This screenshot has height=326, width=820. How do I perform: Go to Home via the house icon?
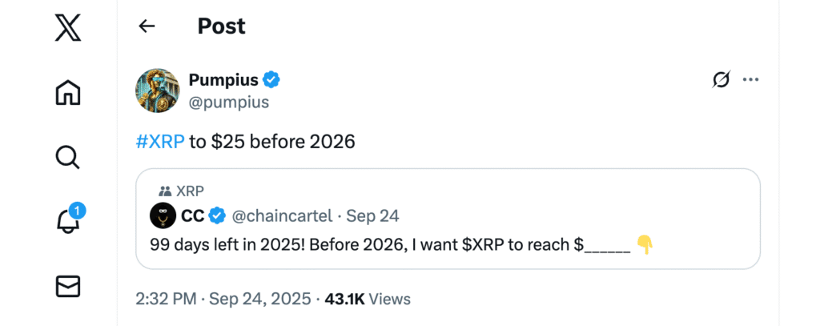click(67, 93)
